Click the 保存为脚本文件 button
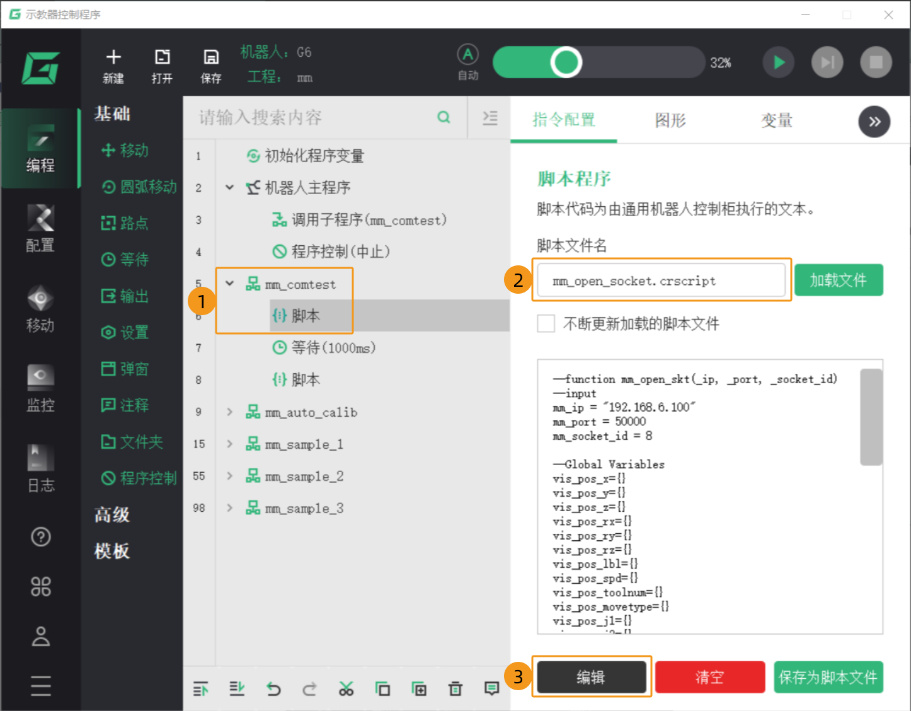The height and width of the screenshot is (711, 911). (828, 677)
